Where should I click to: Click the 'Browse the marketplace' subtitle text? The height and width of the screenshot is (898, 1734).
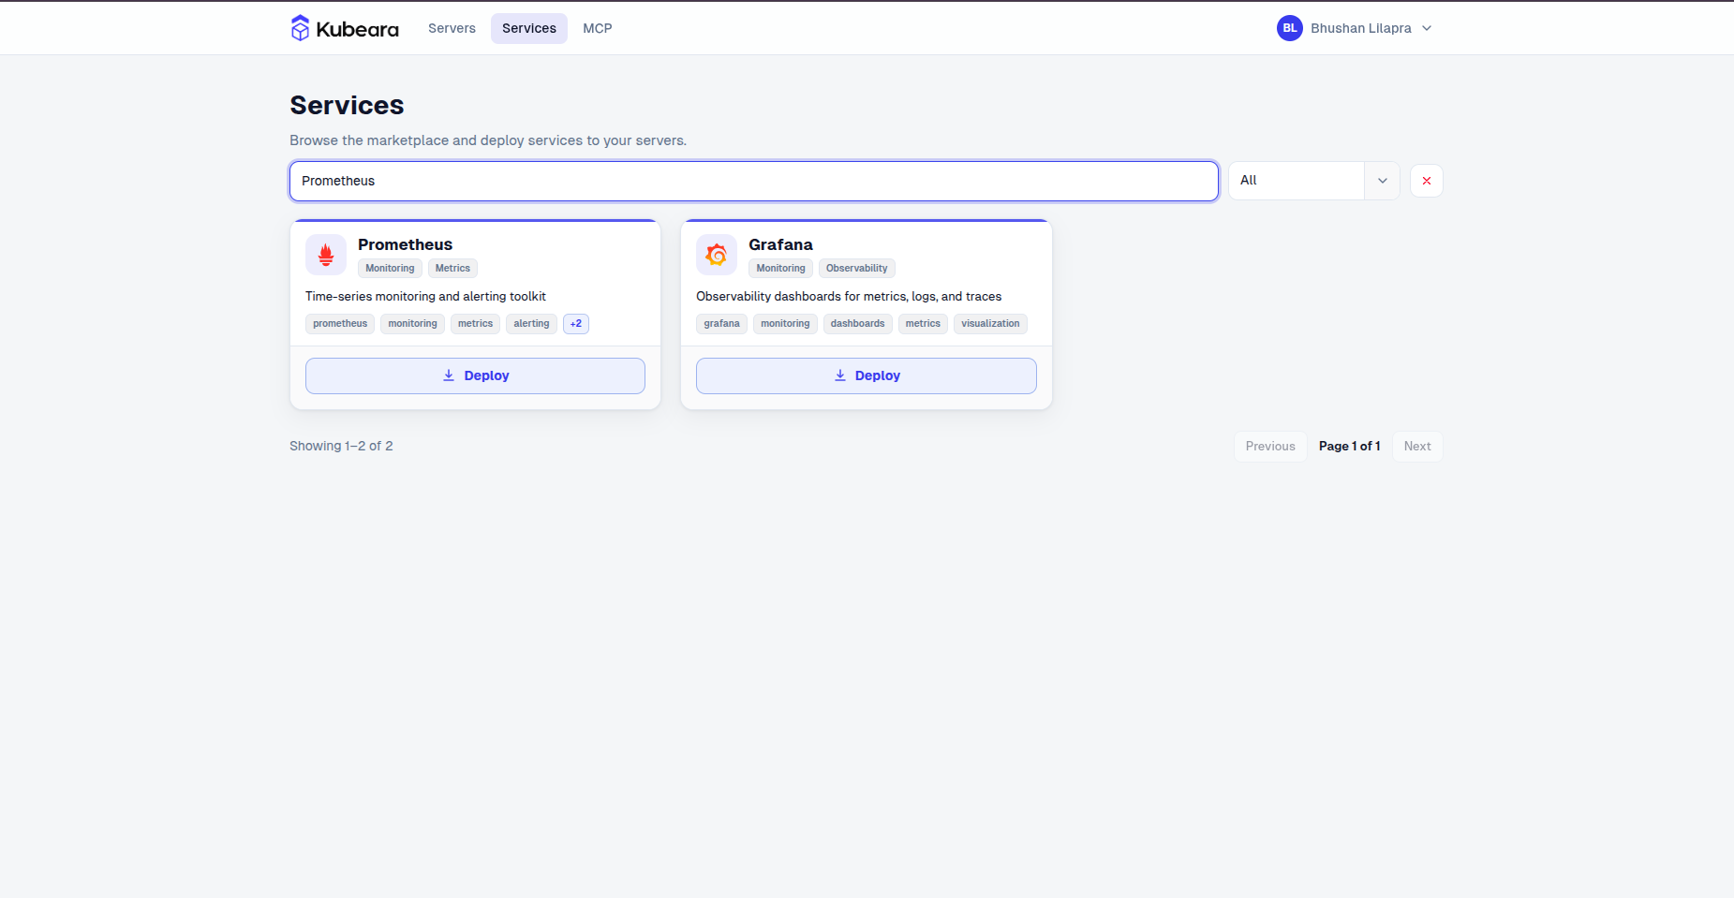tap(488, 140)
